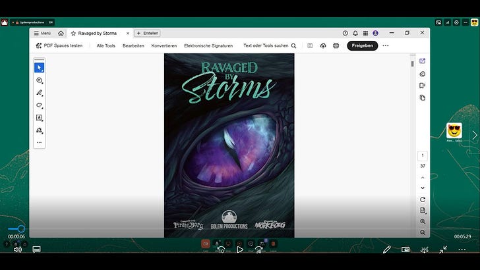
Task: Open the Menü hamburger dropdown
Action: [x=42, y=33]
